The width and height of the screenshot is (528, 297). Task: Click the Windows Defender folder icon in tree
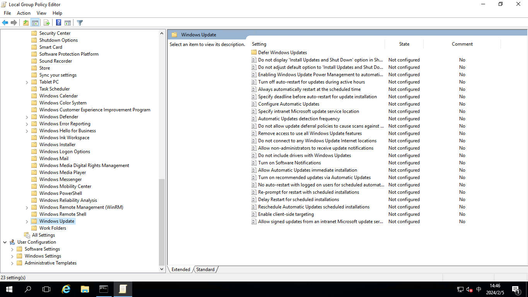34,117
